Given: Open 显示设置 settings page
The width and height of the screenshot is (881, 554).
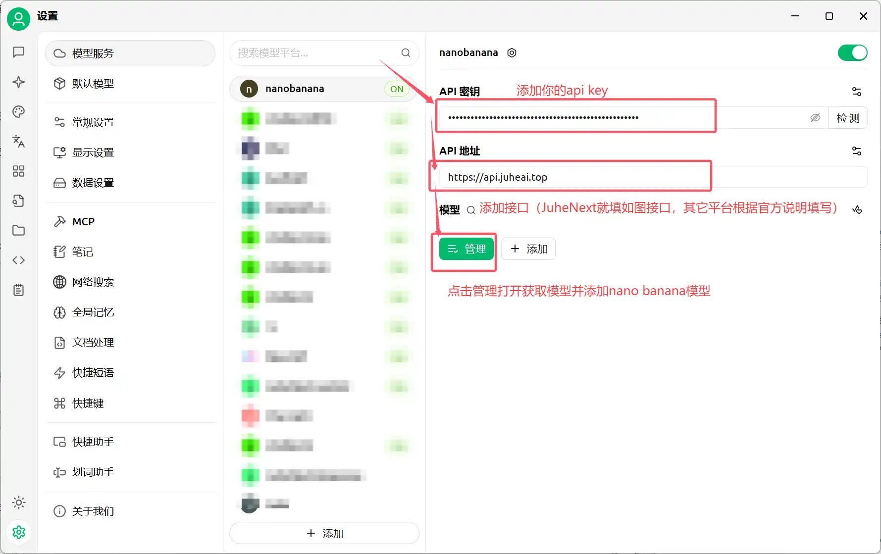Looking at the screenshot, I should click(130, 152).
